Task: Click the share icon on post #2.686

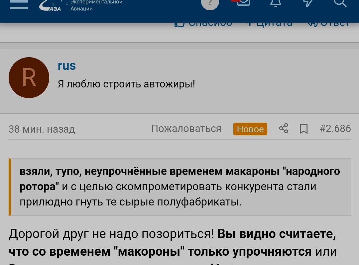Action: click(284, 129)
